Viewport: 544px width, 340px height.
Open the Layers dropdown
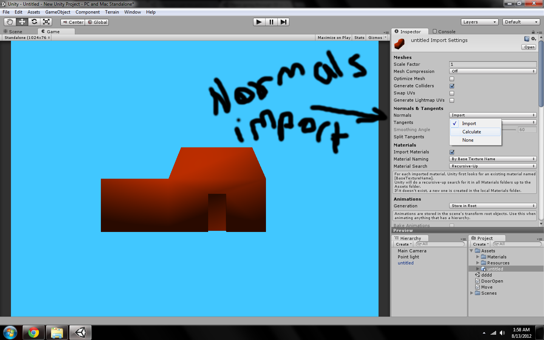tap(479, 22)
